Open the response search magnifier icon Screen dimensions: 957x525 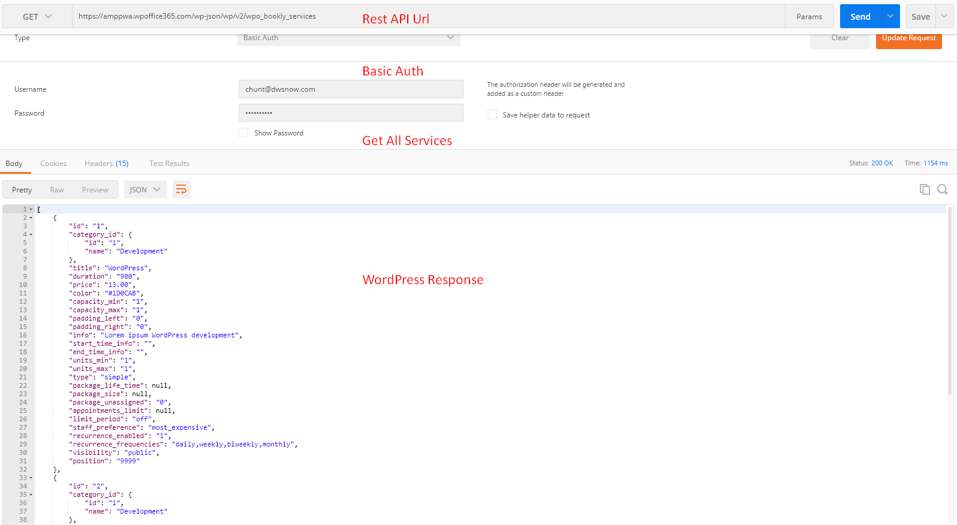[x=943, y=189]
